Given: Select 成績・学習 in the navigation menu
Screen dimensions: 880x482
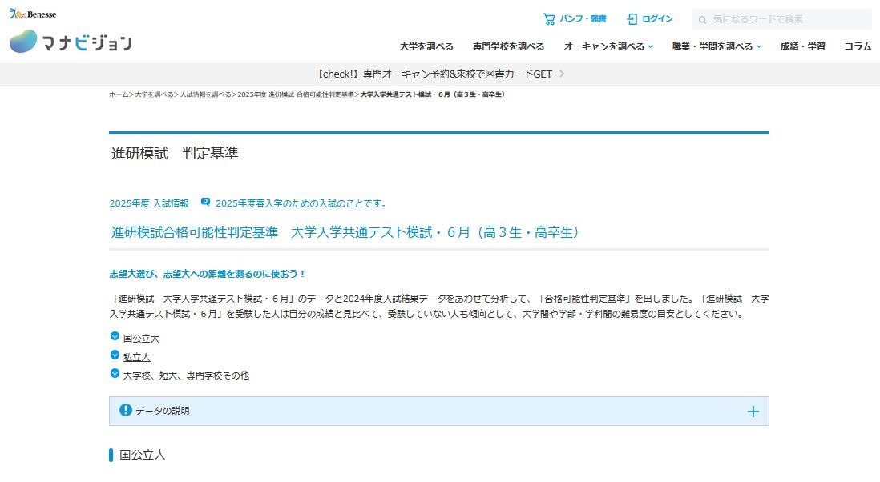Looking at the screenshot, I should point(802,46).
